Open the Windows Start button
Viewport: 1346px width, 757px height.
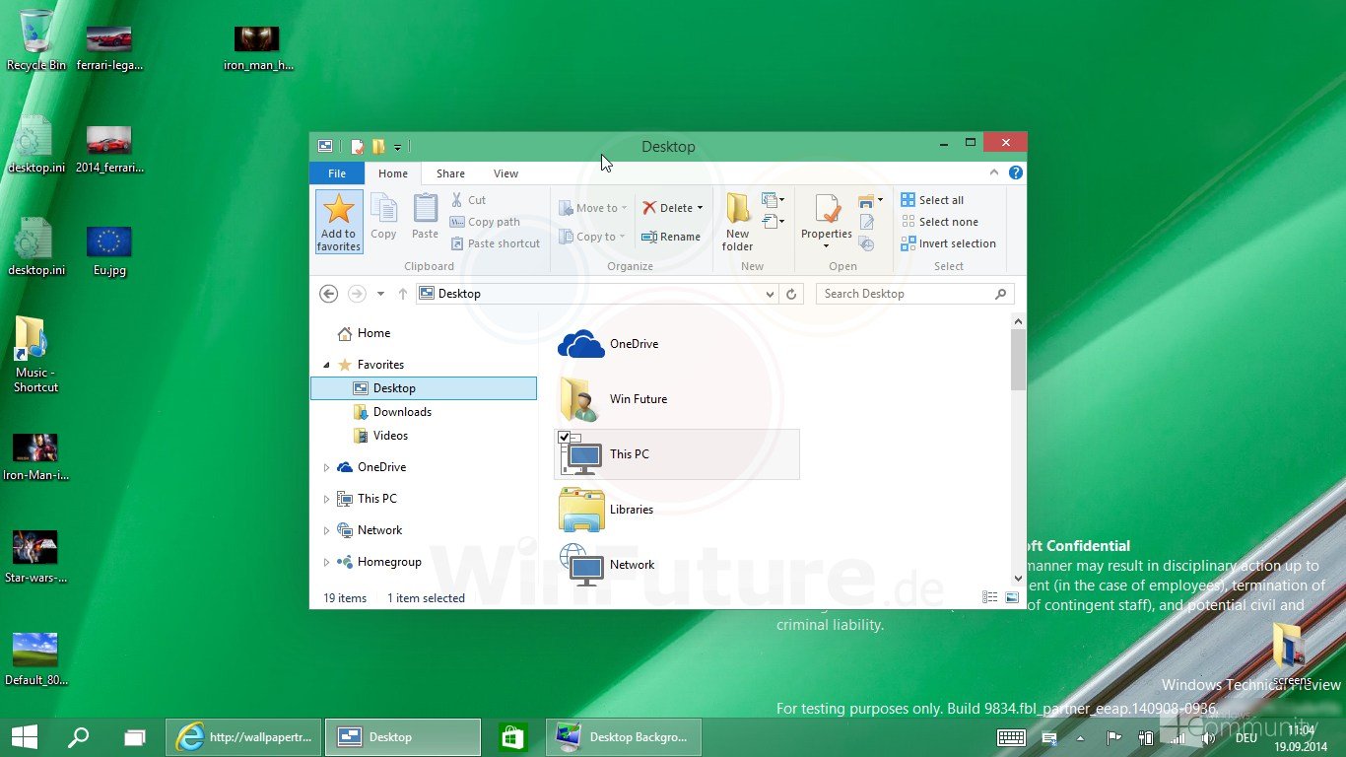pos(25,737)
